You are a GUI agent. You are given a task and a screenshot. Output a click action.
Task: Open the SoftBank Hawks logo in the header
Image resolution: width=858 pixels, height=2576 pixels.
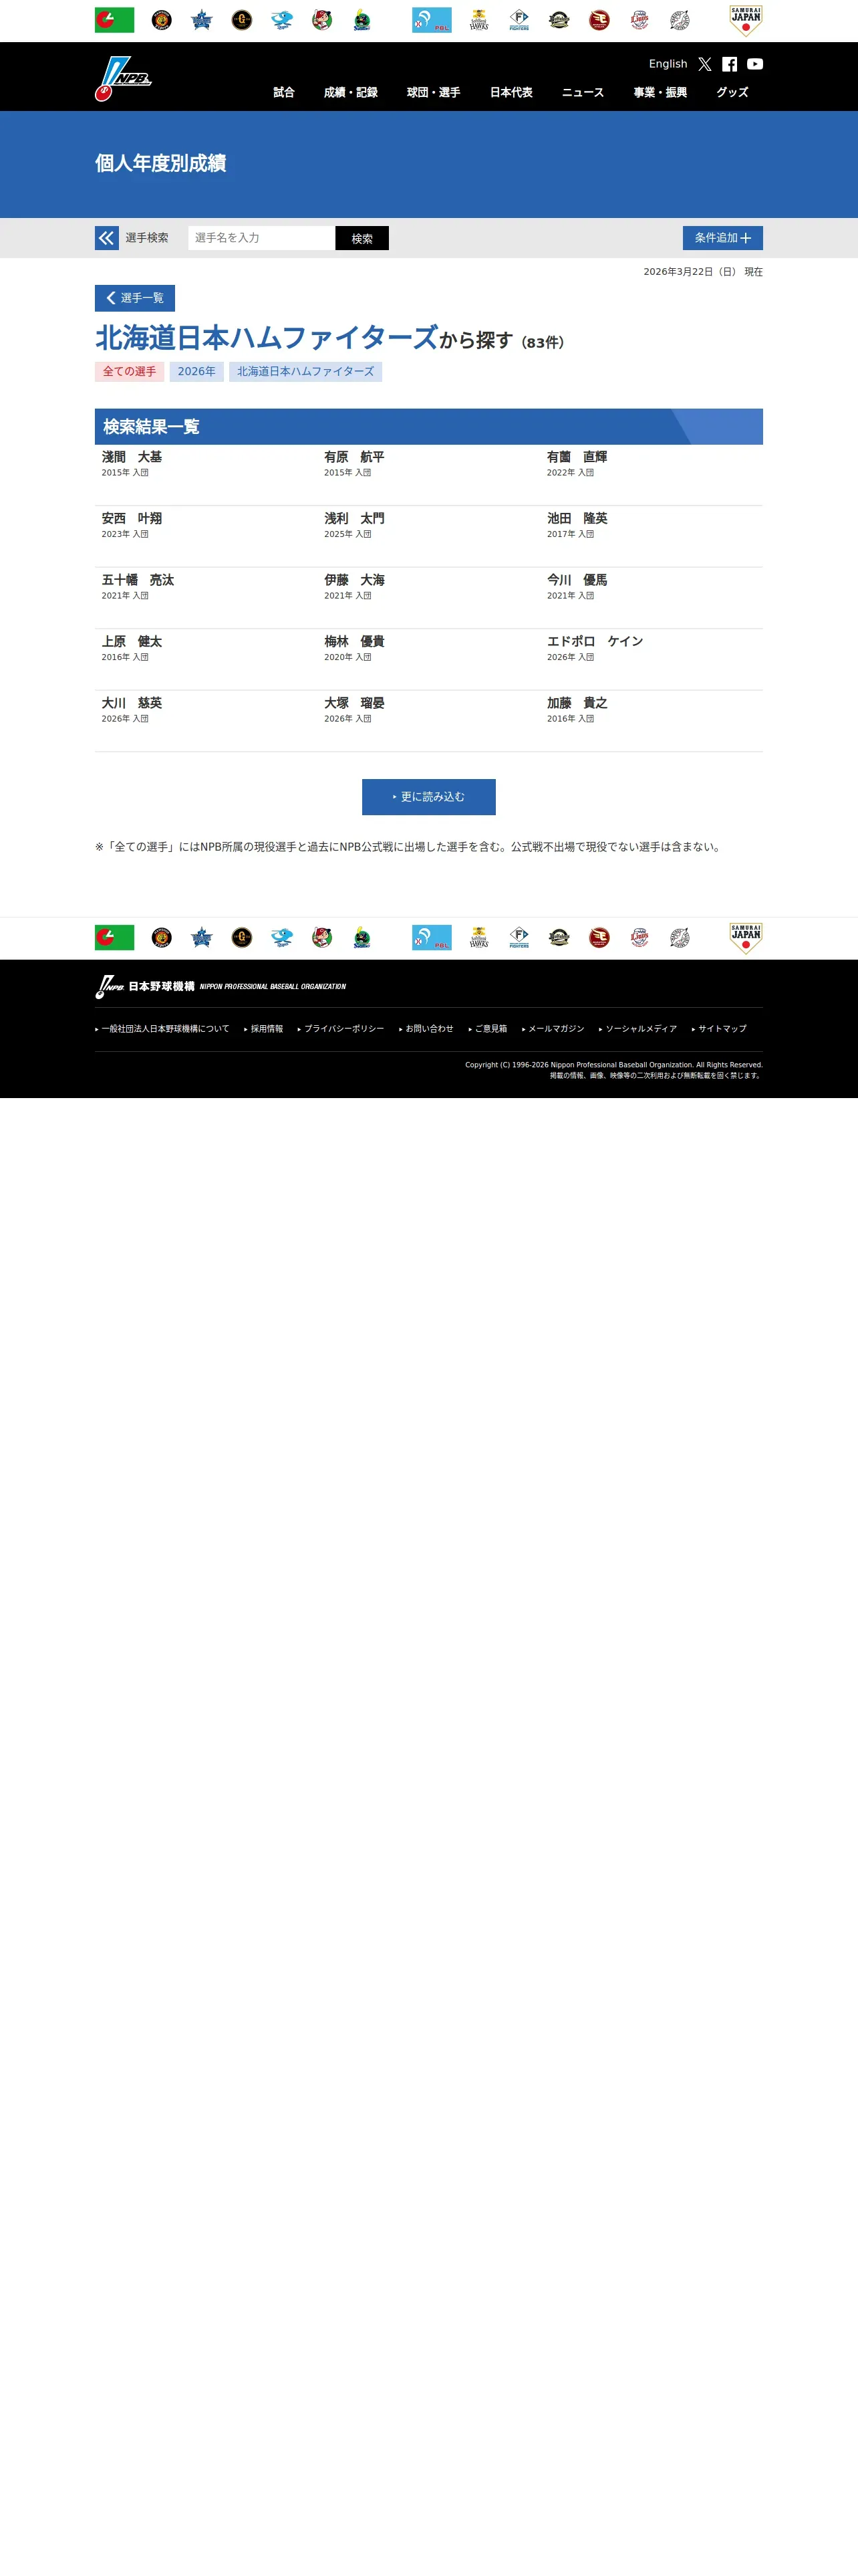pos(479,20)
